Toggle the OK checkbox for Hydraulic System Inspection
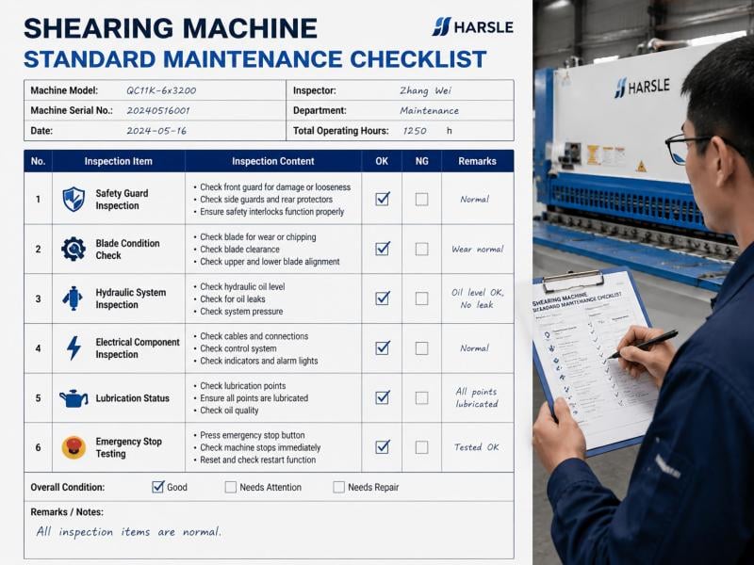 pyautogui.click(x=383, y=298)
